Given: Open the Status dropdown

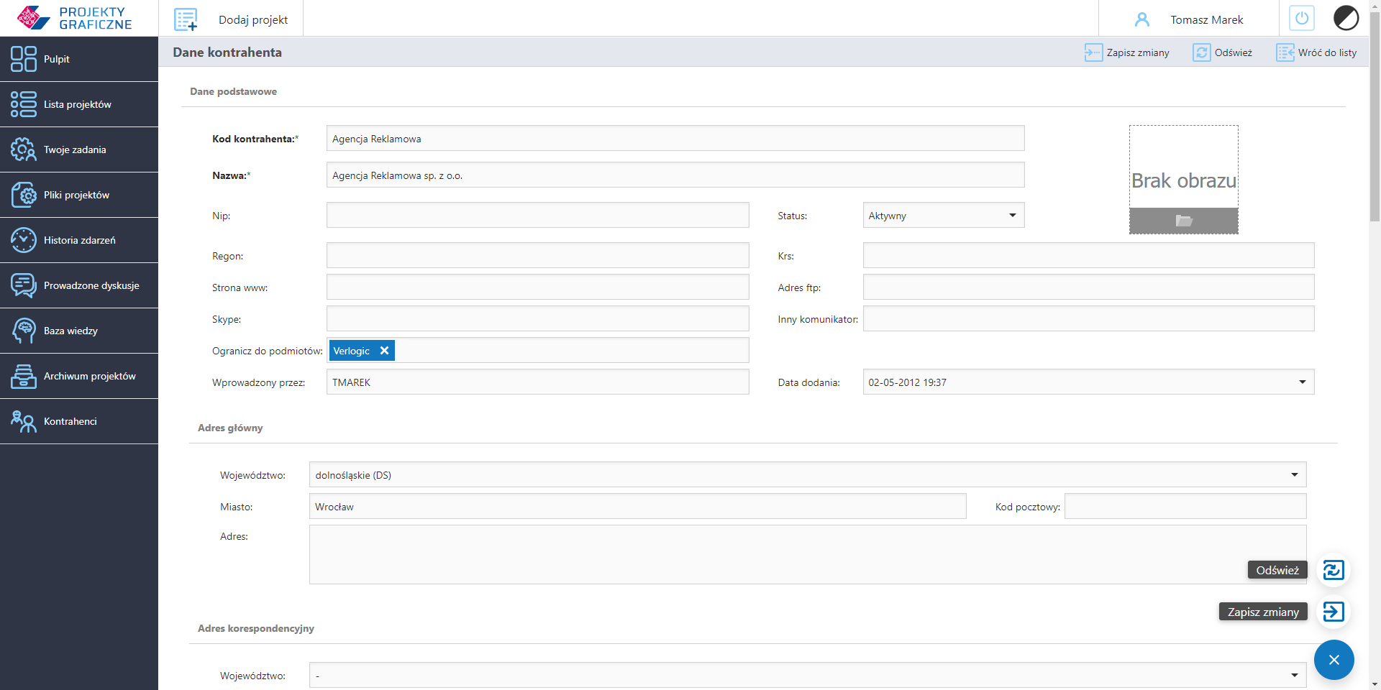Looking at the screenshot, I should coord(943,216).
